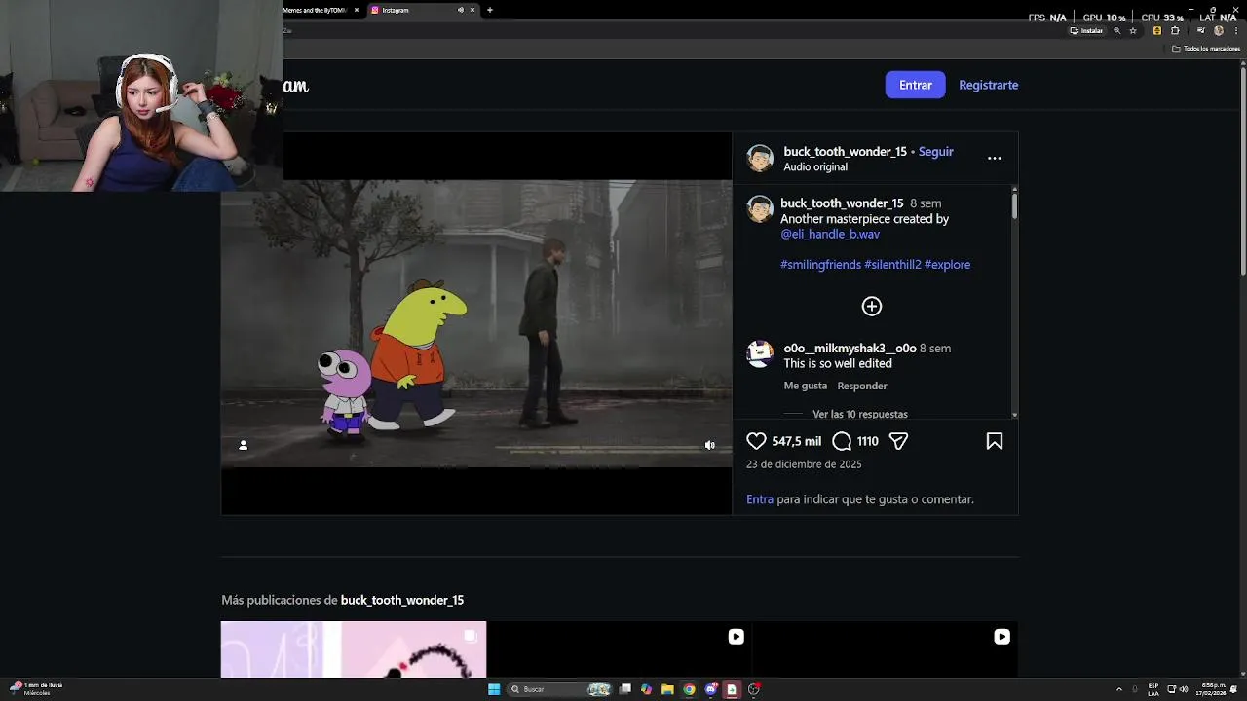Click Responder under the comment
Screen dimensions: 1247x701
pyautogui.click(x=862, y=386)
